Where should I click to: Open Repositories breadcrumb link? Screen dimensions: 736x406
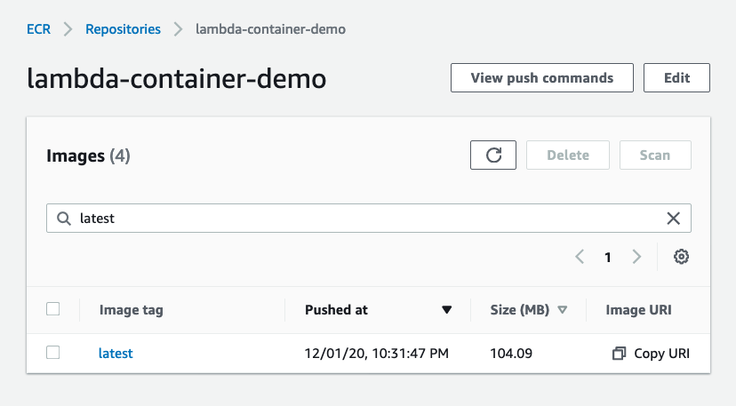[x=123, y=29]
